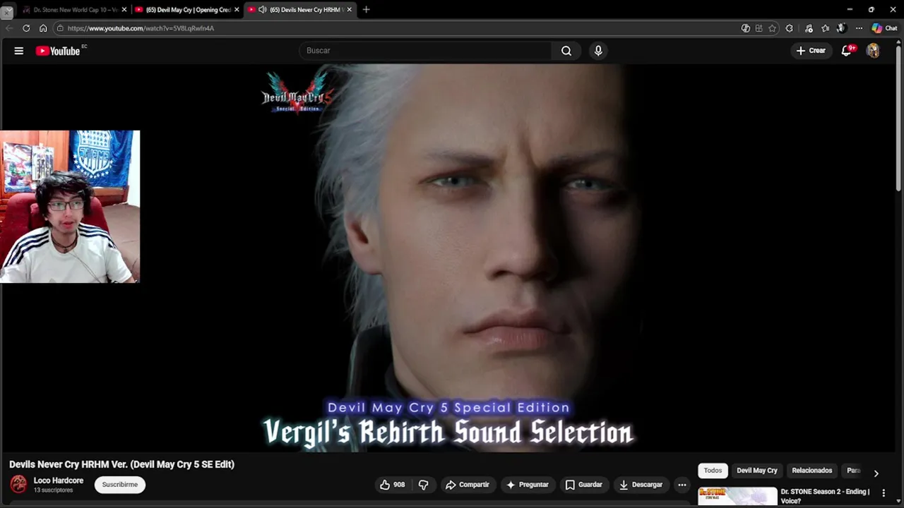Open the Loco Hardcore channel name link
Screen dimensions: 904x508
[x=59, y=480]
